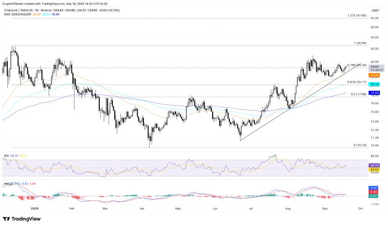Image resolution: width=388 pixels, height=226 pixels.
Task: Select the EMA 20/50/100/200 indicator legend
Action: [x=17, y=13]
